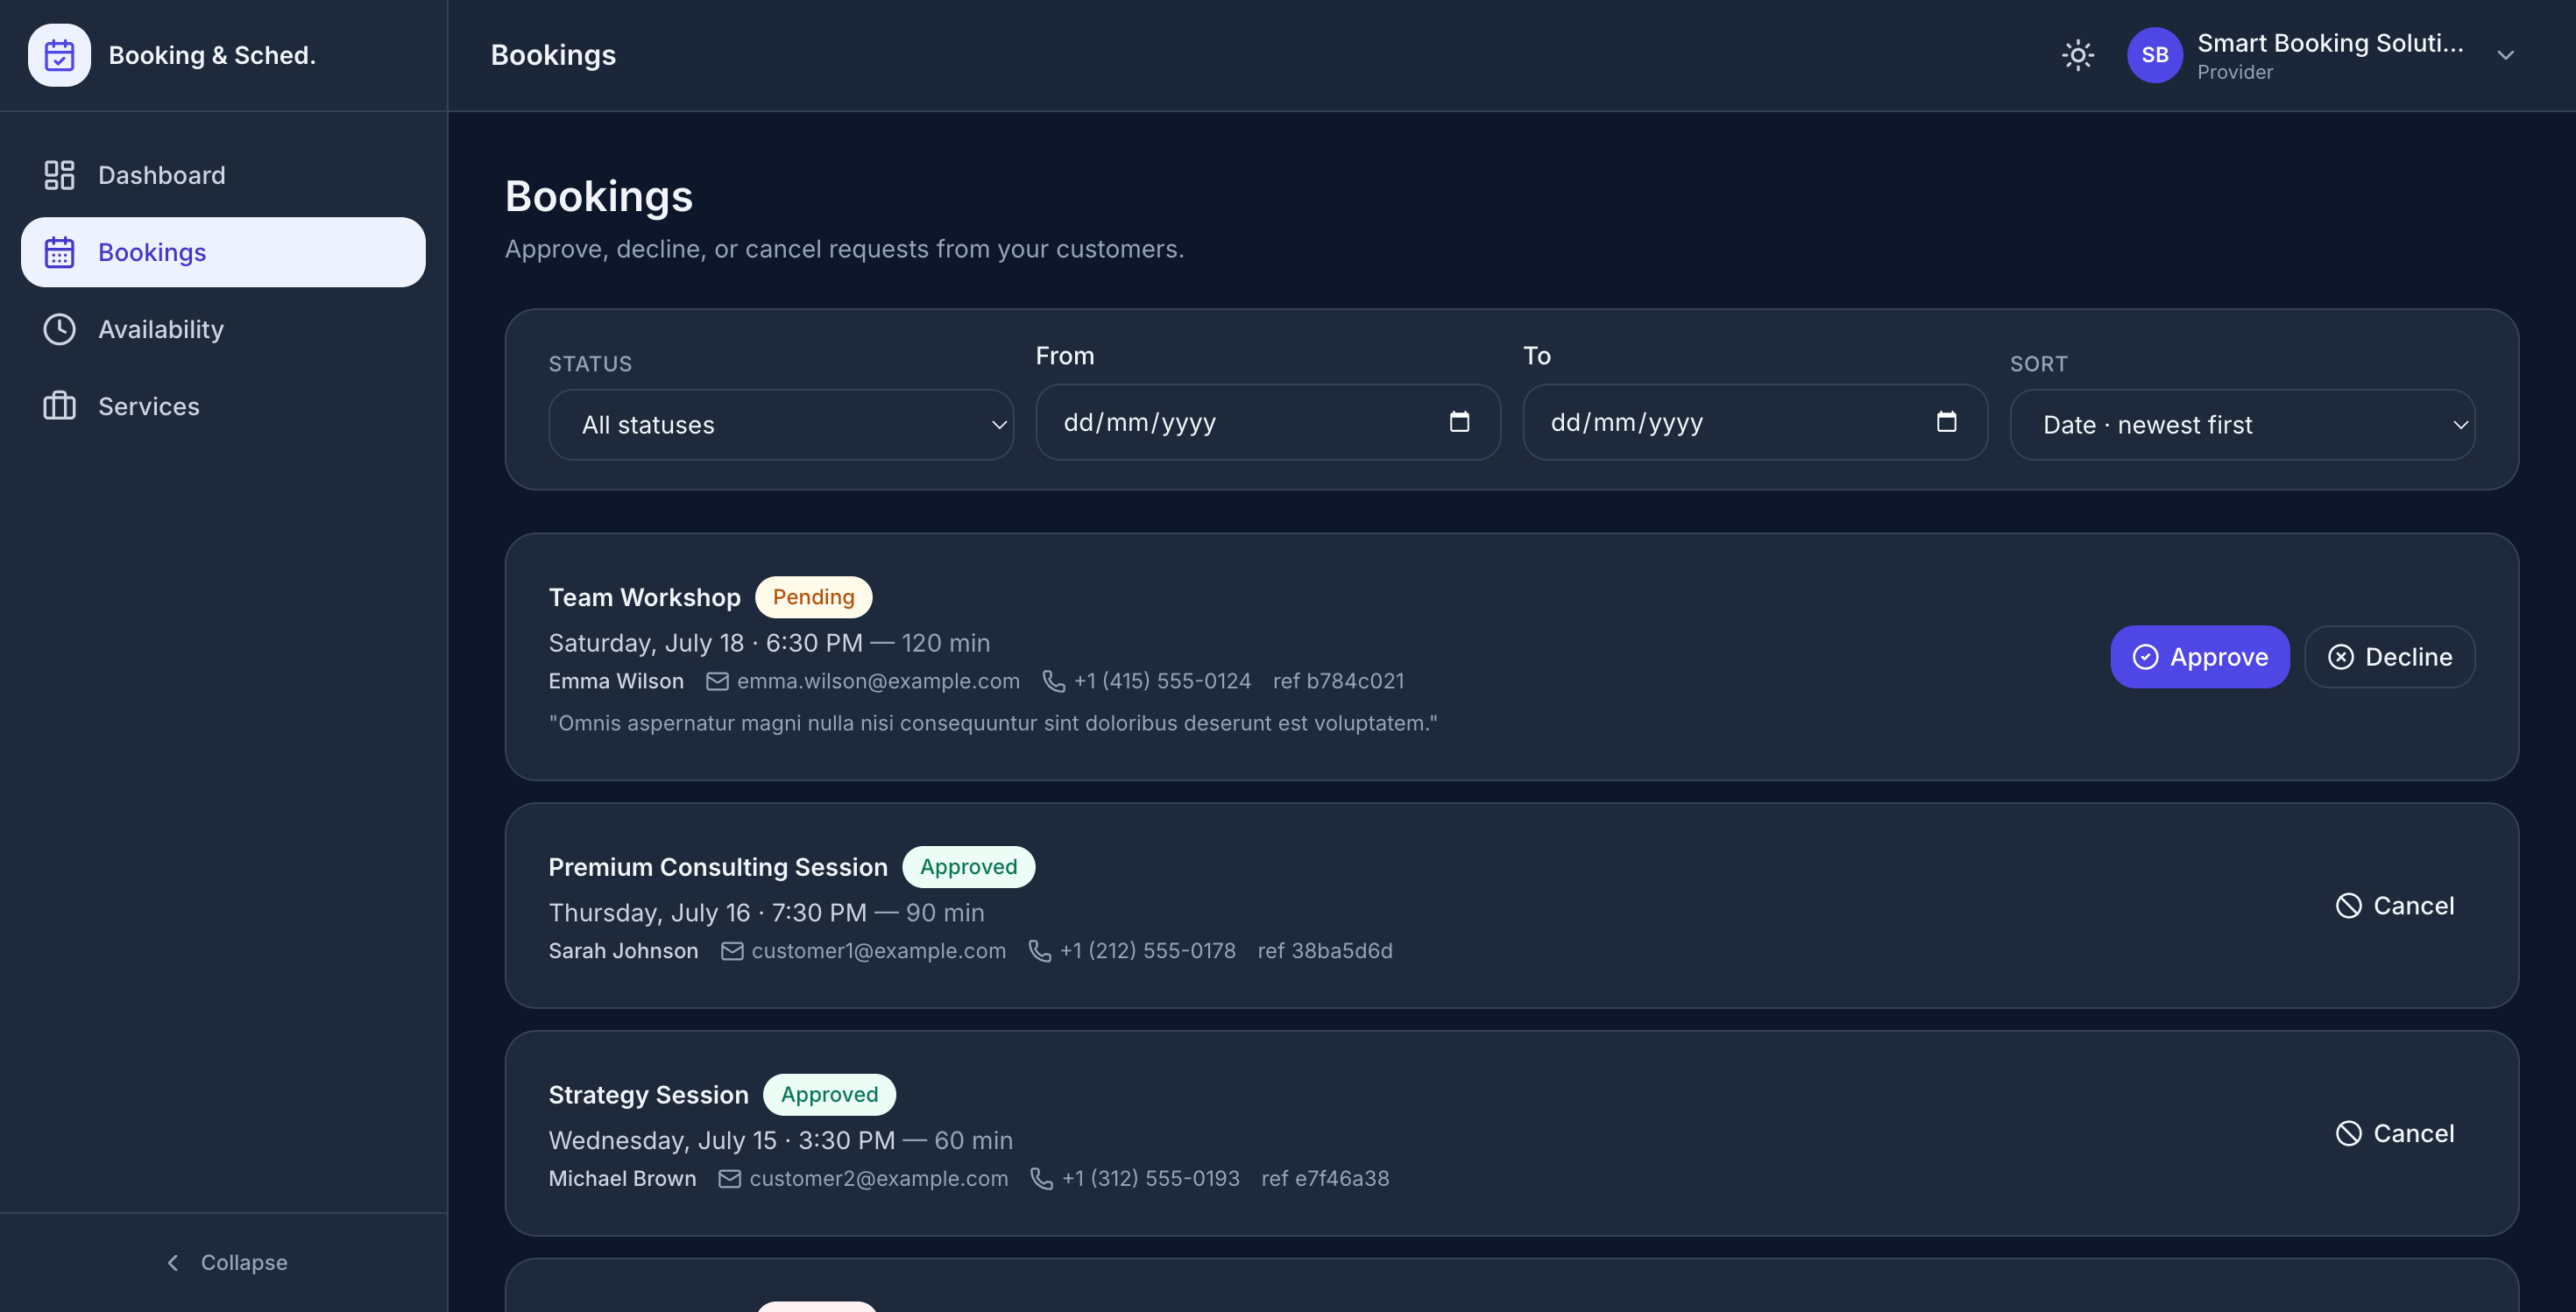Click the From date field
This screenshot has width=2576, height=1312.
coord(1268,423)
